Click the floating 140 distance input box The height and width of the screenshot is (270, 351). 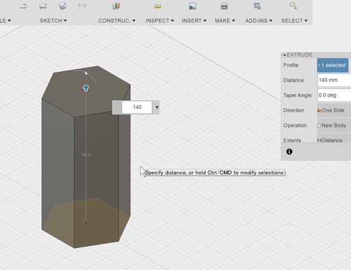(x=137, y=107)
